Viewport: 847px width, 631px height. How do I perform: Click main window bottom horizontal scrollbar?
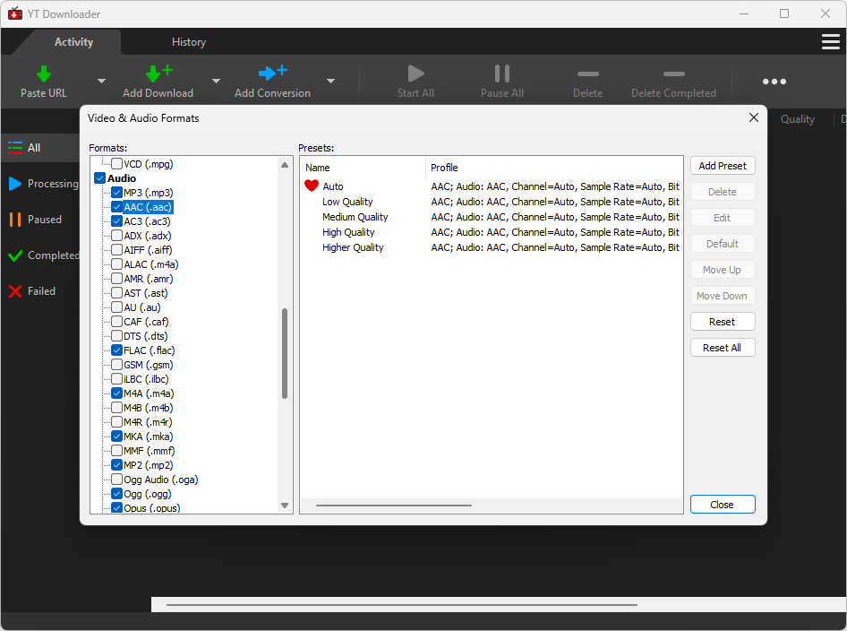pos(402,604)
